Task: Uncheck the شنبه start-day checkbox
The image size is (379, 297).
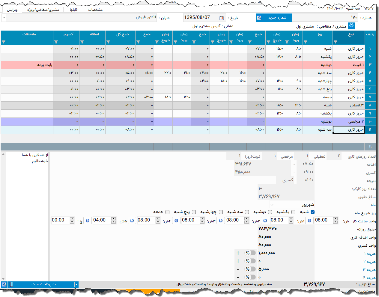Action: click(x=312, y=212)
